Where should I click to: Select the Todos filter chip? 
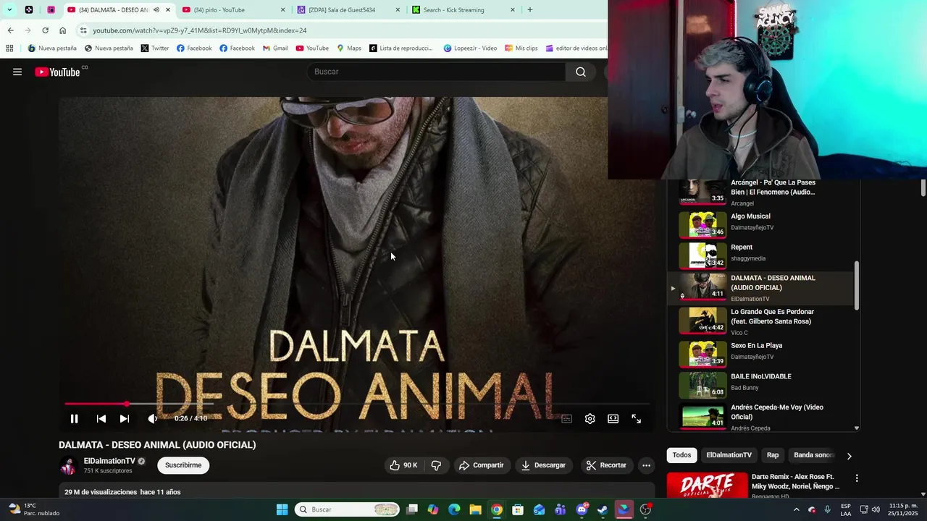tap(681, 455)
